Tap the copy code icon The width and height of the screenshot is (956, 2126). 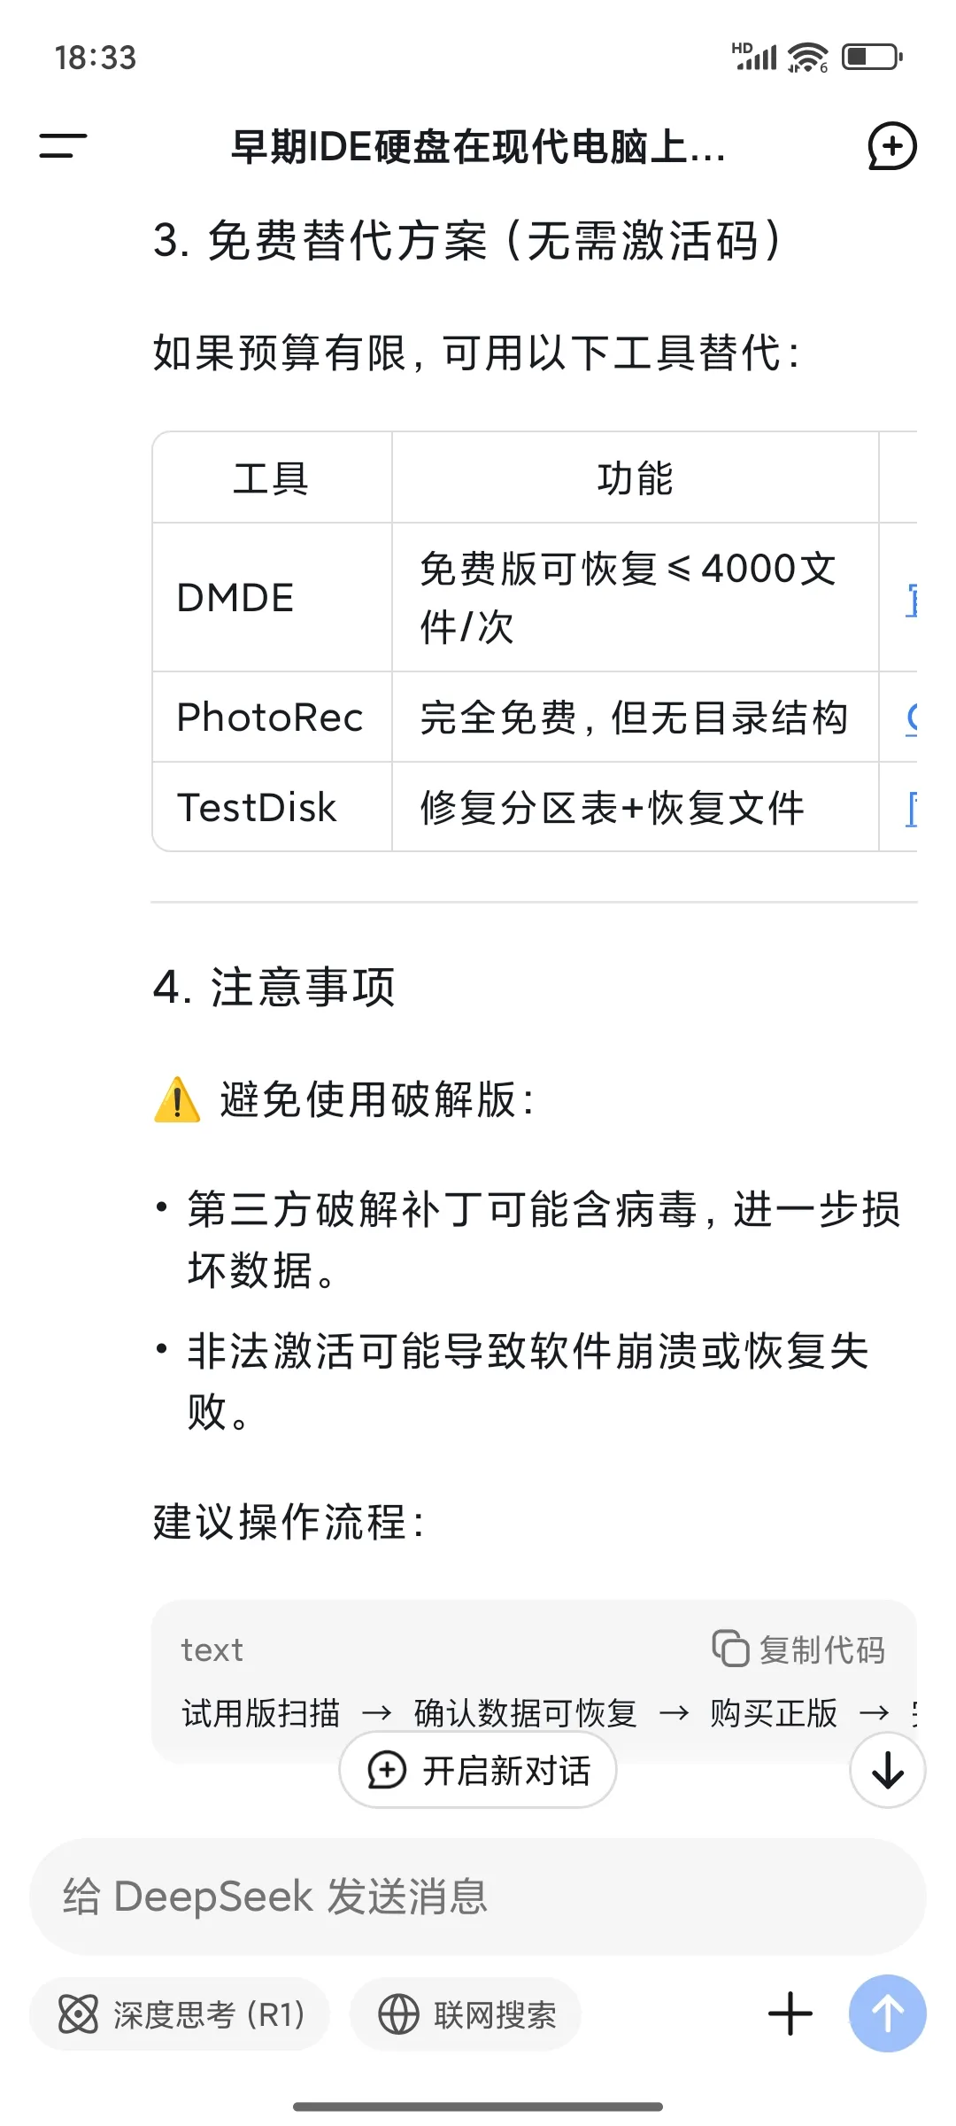click(730, 1649)
